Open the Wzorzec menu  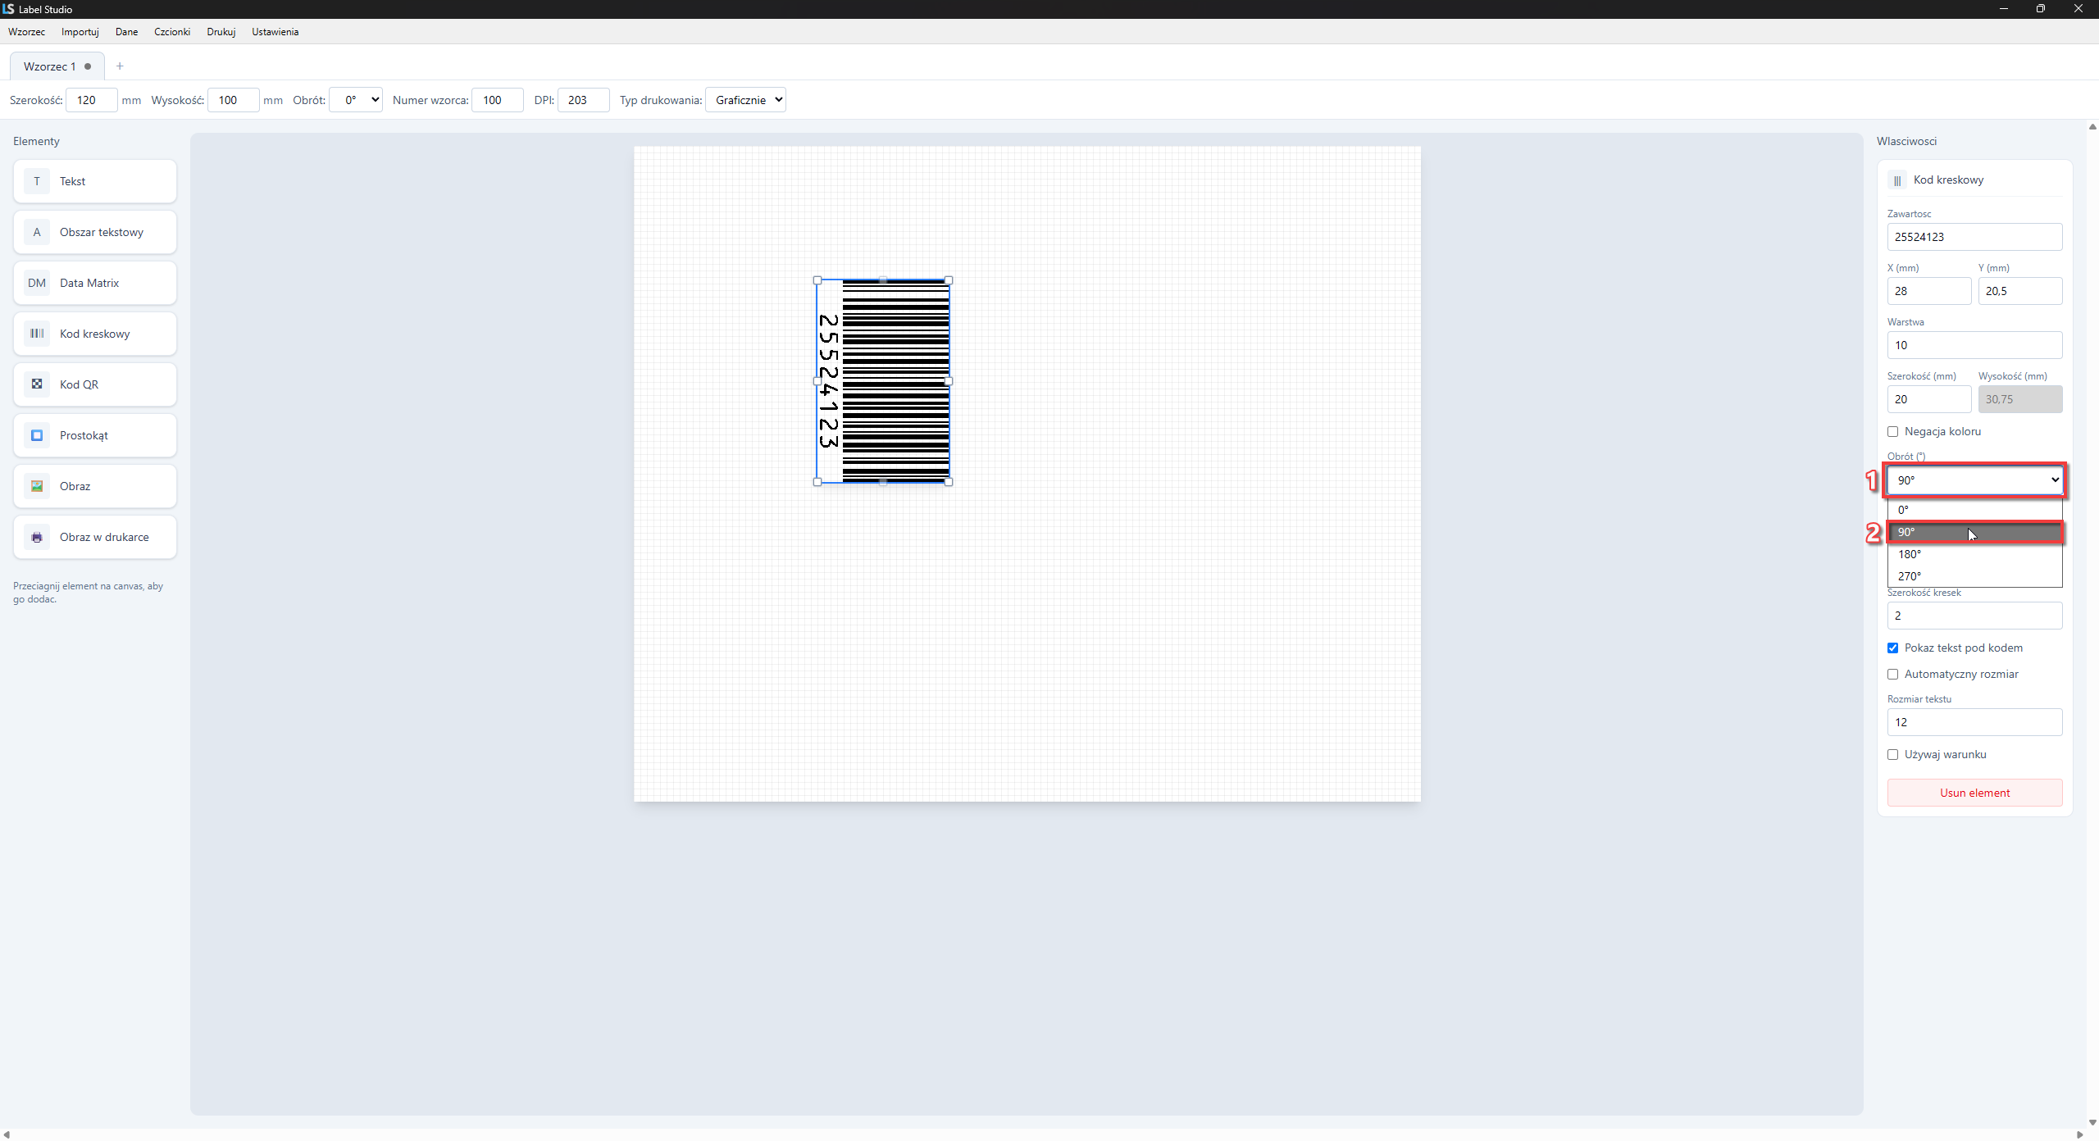[x=26, y=32]
